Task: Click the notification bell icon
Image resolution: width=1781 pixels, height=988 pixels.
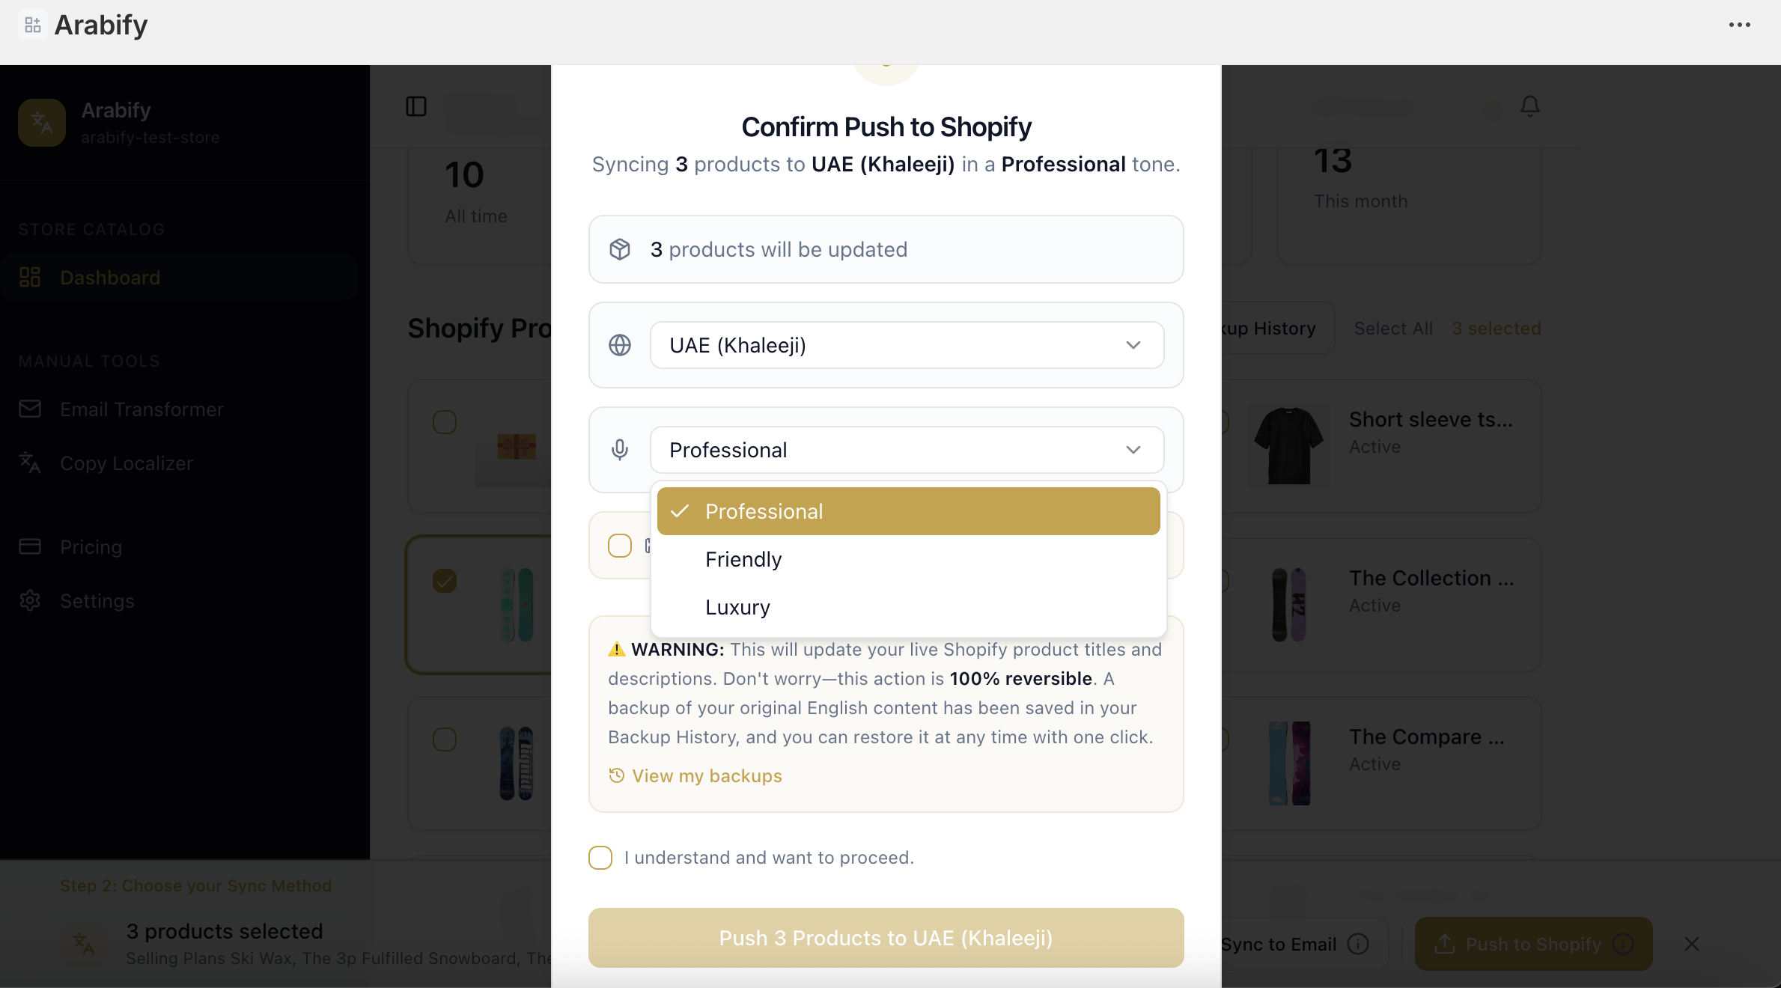Action: point(1529,106)
